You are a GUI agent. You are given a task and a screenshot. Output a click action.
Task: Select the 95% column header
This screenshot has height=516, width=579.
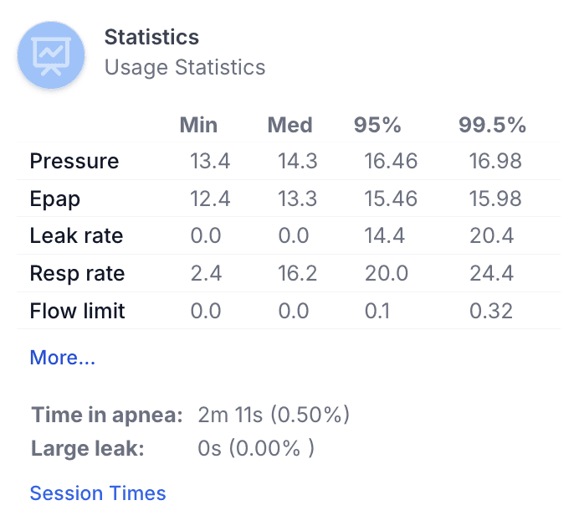[x=377, y=126]
